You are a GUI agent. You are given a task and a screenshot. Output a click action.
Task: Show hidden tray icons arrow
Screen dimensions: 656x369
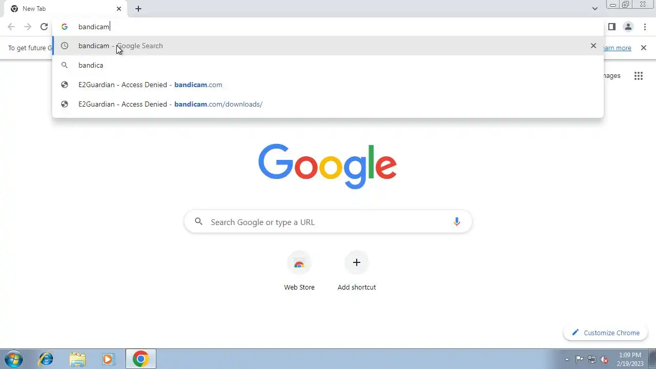coord(567,359)
